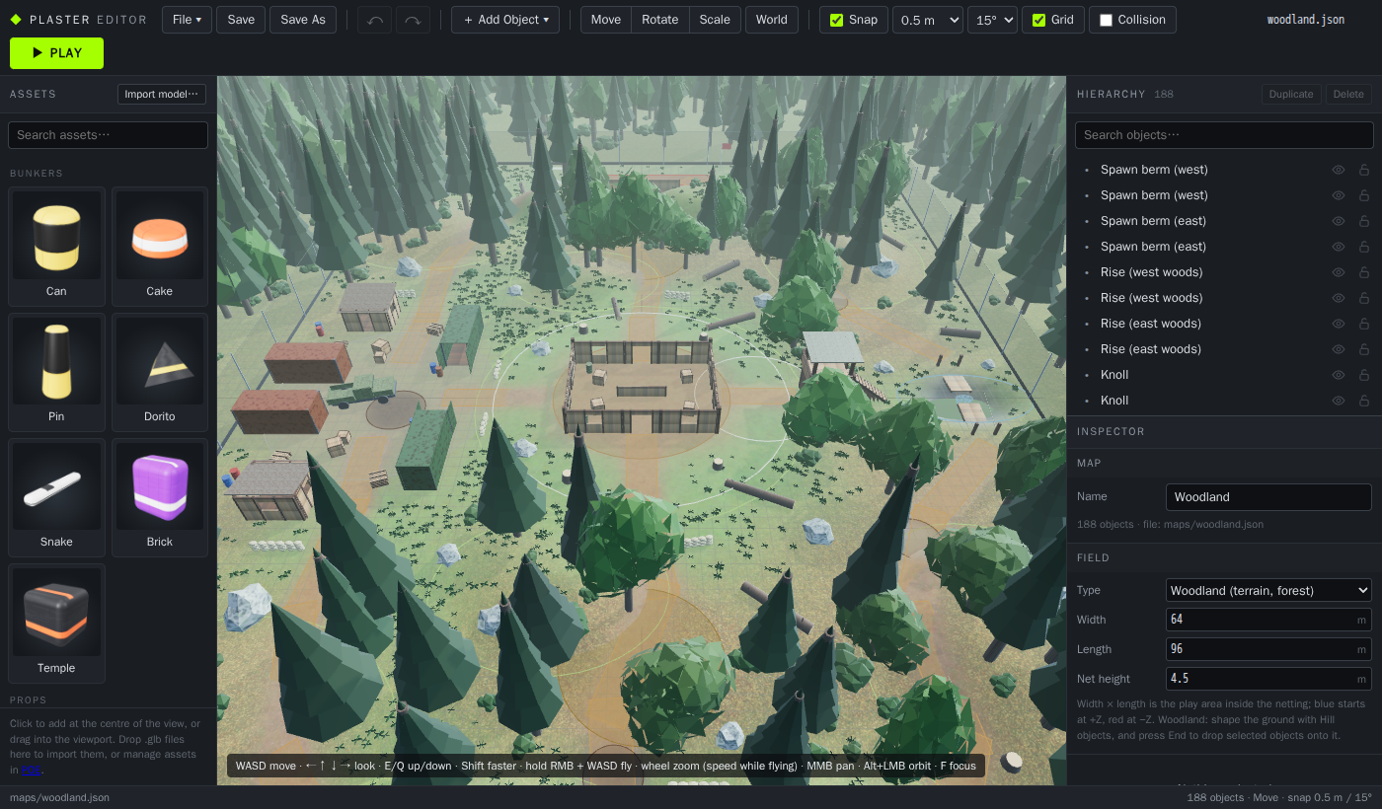Click the Net height input 4.5

1268,679
